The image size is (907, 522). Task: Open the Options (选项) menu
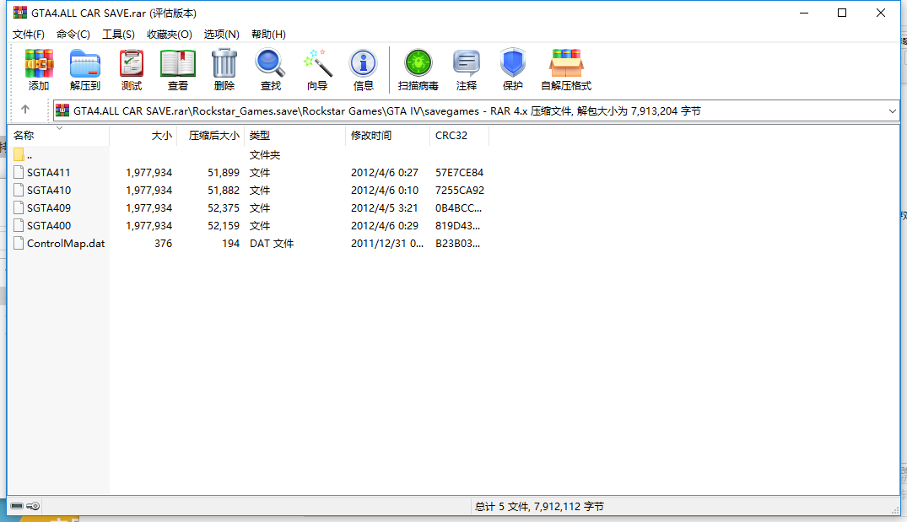[221, 34]
